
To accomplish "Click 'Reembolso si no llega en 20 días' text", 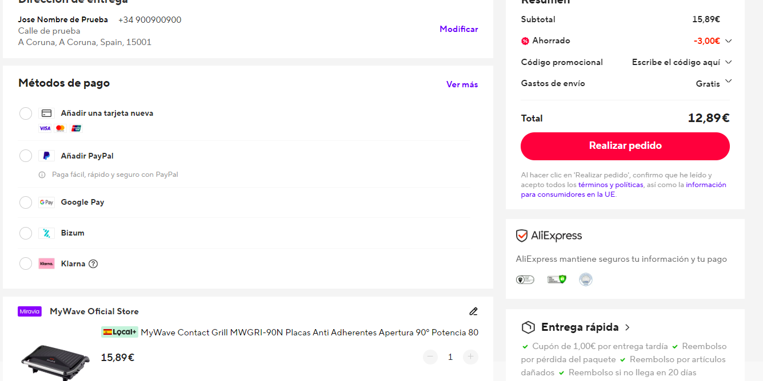I will [632, 372].
